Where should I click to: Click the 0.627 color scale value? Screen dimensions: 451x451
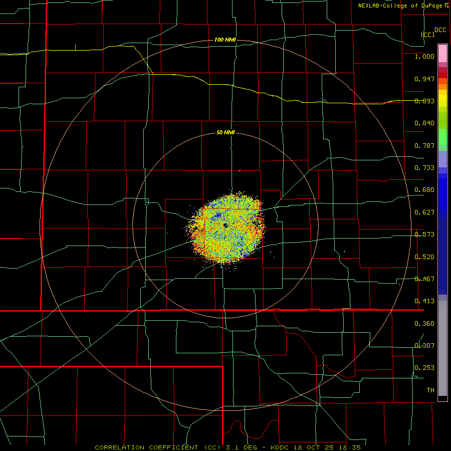point(424,212)
